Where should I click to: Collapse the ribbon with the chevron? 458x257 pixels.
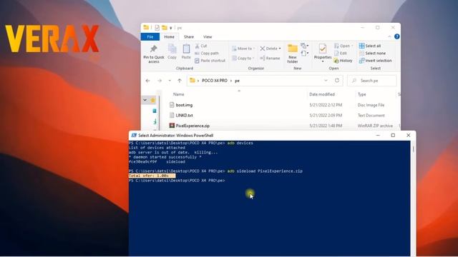coord(389,36)
